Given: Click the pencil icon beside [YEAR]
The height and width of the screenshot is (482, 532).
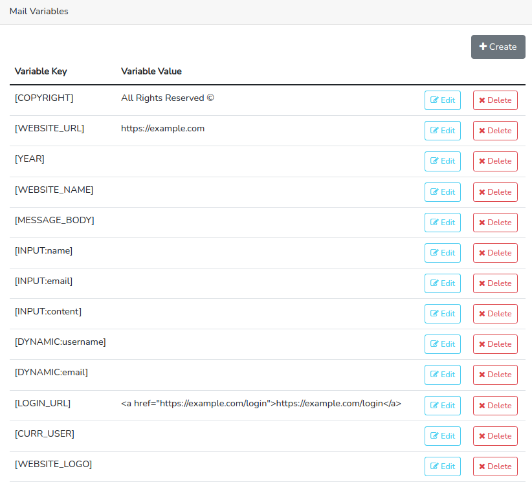Looking at the screenshot, I should coord(434,161).
